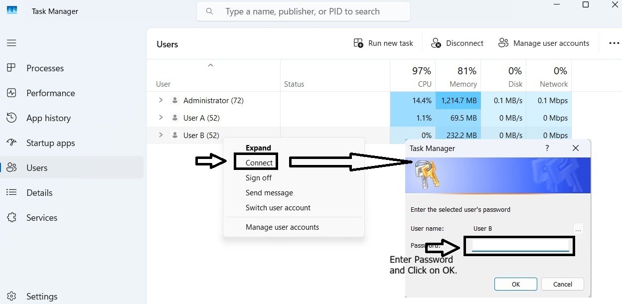Screen dimensions: 622x304
Task: Open App history in the sidebar
Action: [48, 118]
